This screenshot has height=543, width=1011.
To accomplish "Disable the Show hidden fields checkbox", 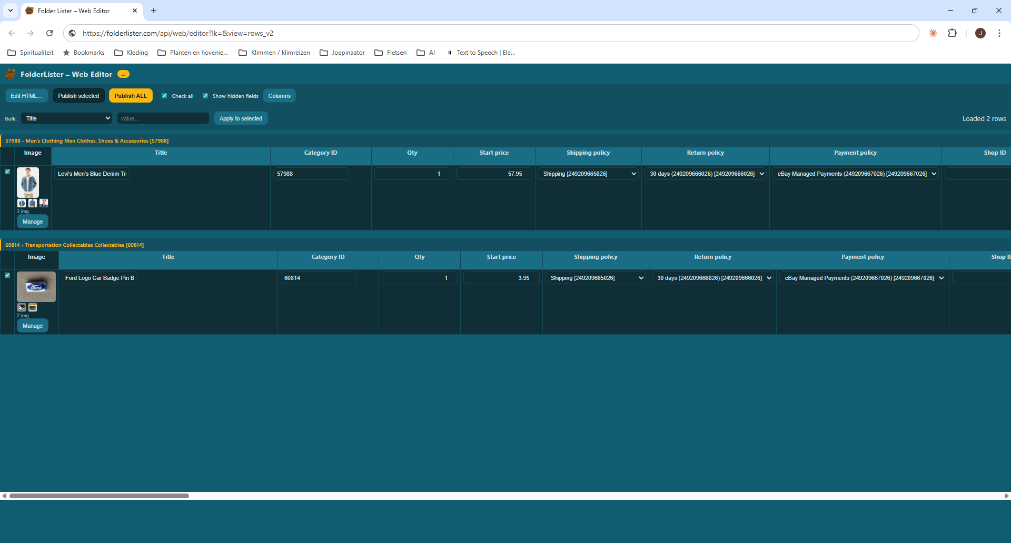I will point(205,96).
